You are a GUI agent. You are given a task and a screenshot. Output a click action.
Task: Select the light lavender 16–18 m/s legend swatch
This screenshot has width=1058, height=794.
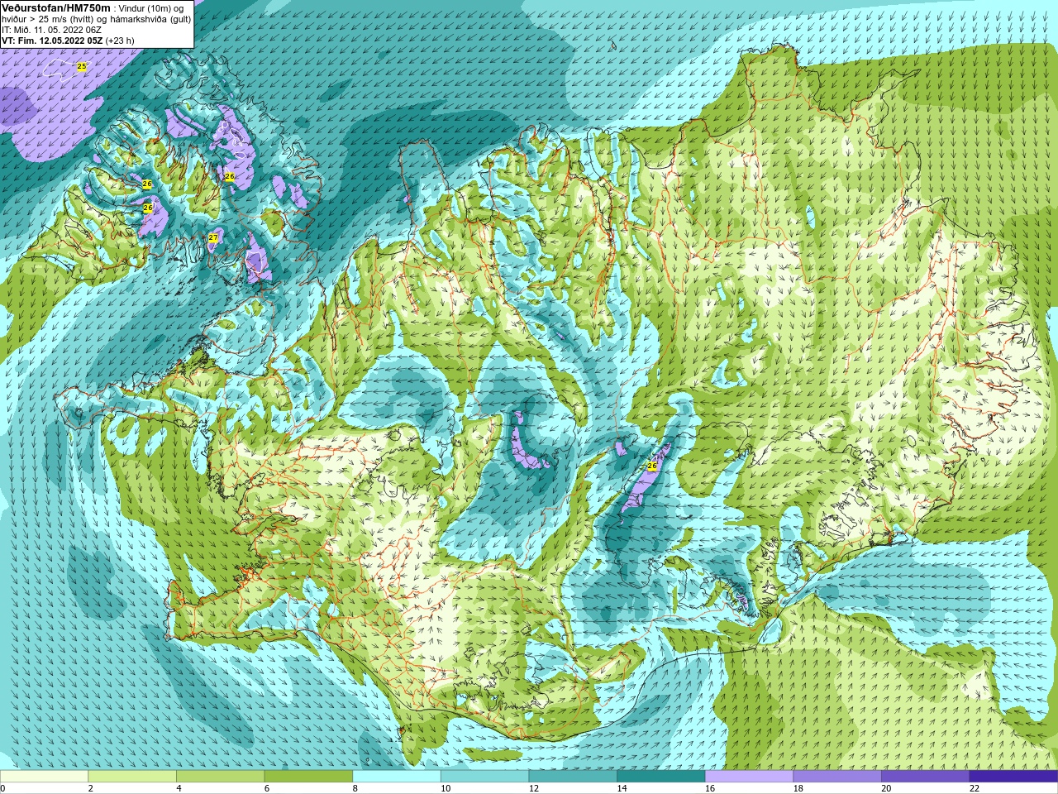pyautogui.click(x=749, y=777)
